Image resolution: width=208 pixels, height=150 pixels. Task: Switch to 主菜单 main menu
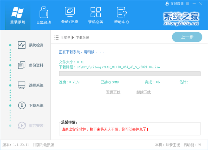(66, 38)
